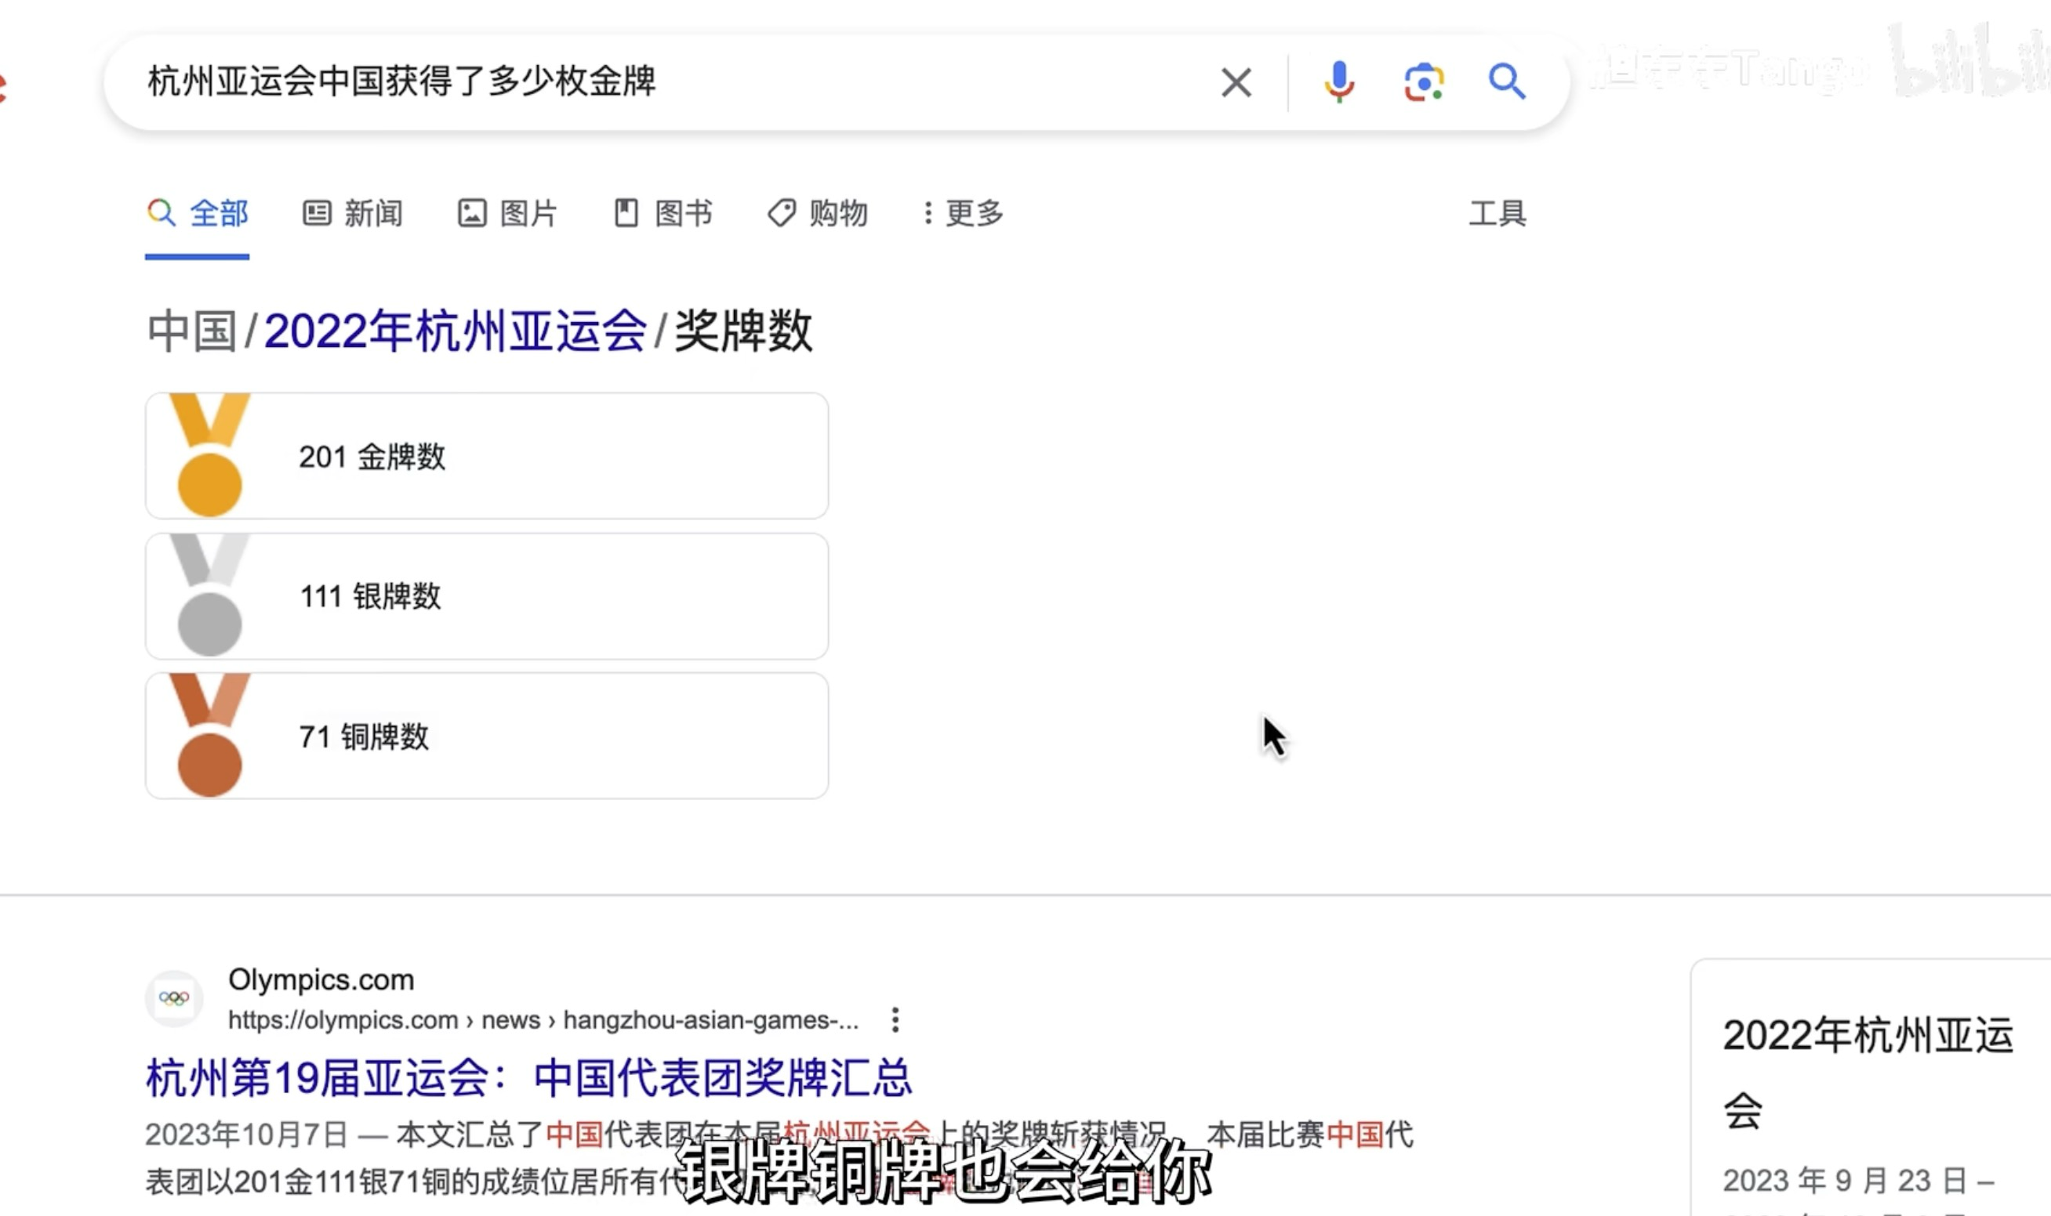Open the 2022年杭州亚运会 knowledge panel title
This screenshot has width=2051, height=1216.
pyautogui.click(x=1868, y=1071)
